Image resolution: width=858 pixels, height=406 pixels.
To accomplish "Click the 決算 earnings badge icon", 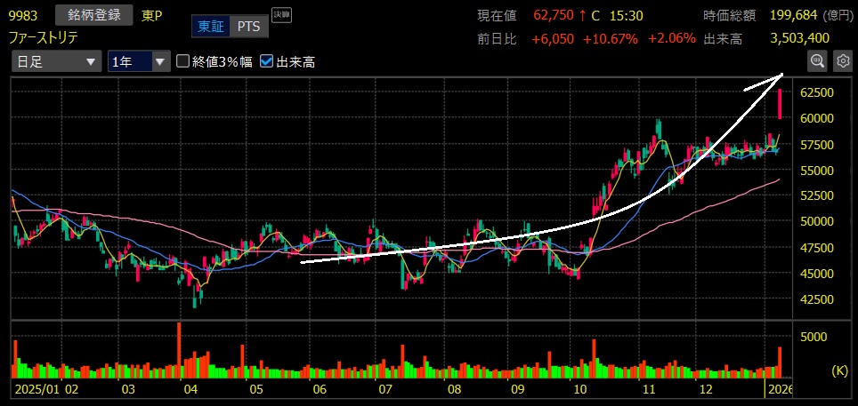I will click(281, 15).
